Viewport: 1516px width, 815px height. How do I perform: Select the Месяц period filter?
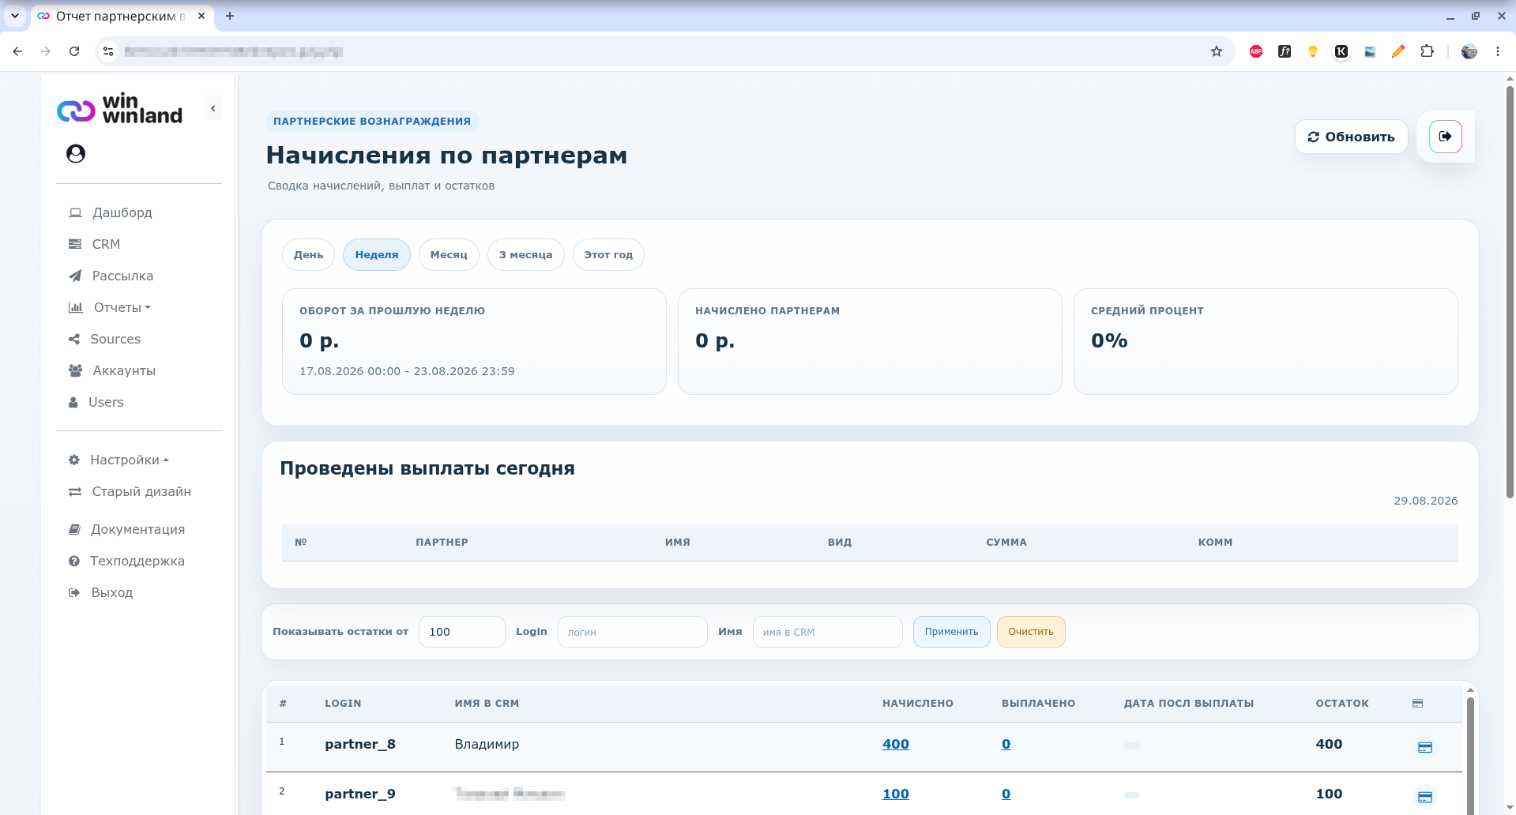[x=449, y=254]
